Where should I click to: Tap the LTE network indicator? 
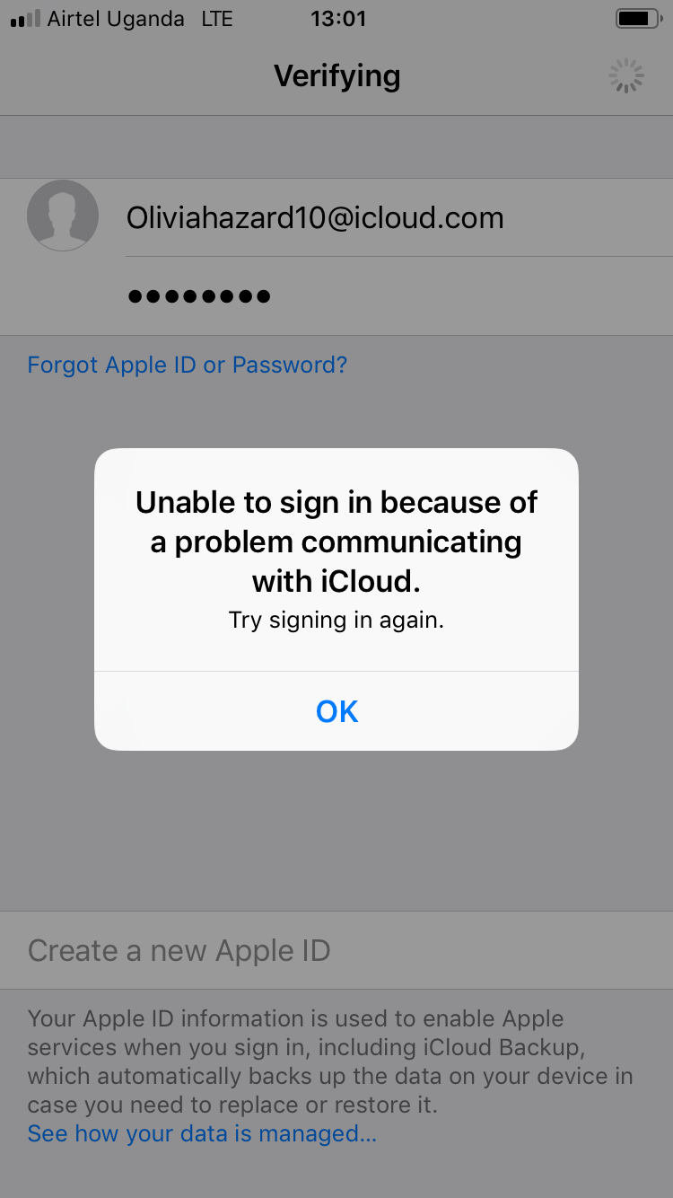217,19
